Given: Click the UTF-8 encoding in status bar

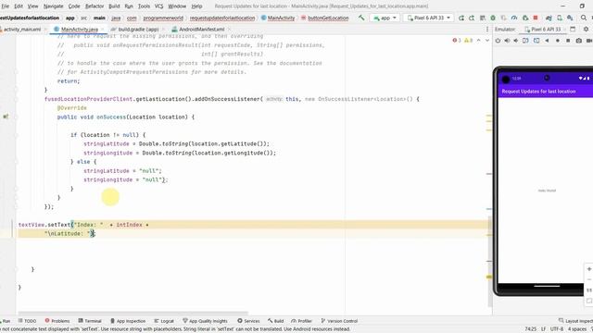Looking at the screenshot, I should [x=557, y=329].
